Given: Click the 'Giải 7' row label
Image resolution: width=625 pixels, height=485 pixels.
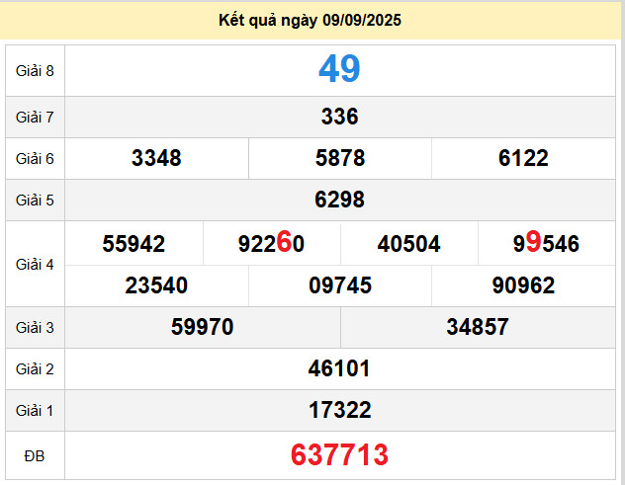Looking at the screenshot, I should 35,118.
